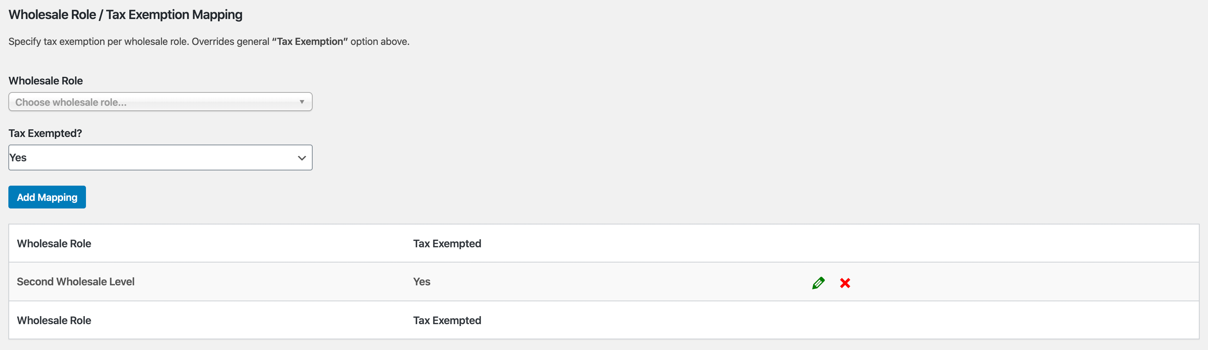Click the Yes value in the mapping row
Viewport: 1208px width, 350px height.
tap(421, 282)
